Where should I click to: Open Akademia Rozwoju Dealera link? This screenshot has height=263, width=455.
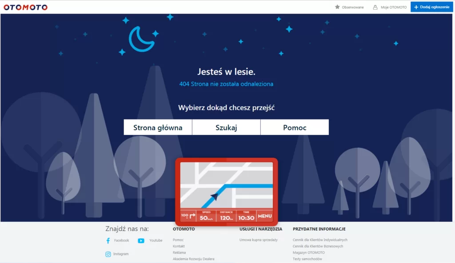(194, 259)
